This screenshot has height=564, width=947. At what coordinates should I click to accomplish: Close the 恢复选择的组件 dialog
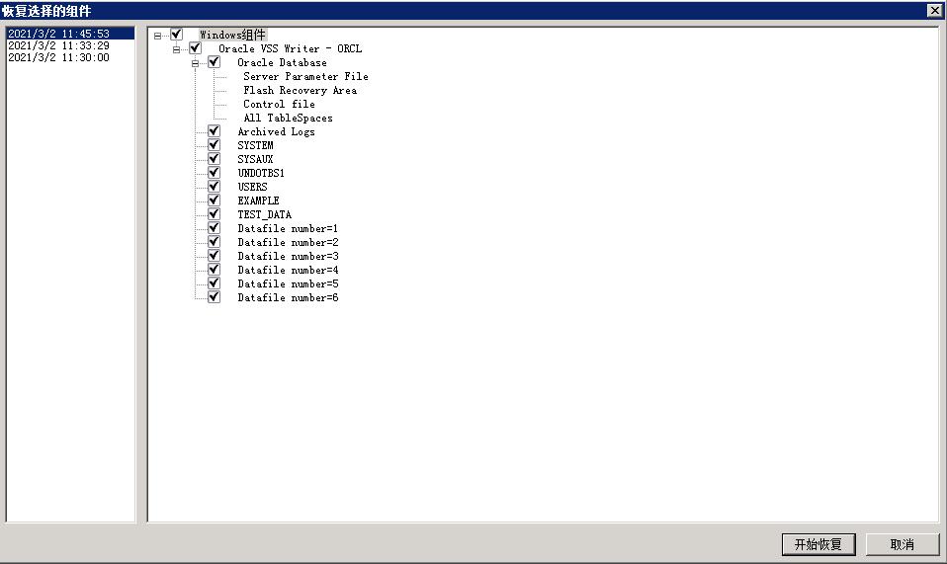934,10
